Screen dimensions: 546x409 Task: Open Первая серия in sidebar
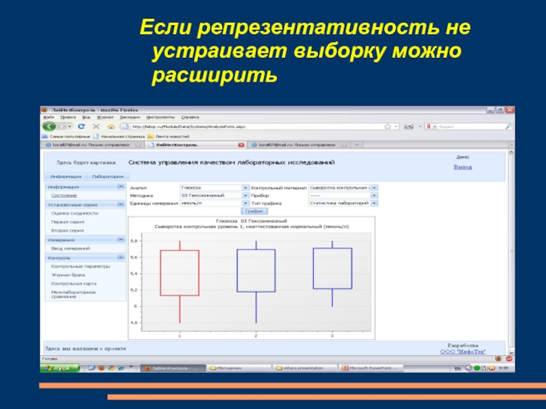(68, 222)
